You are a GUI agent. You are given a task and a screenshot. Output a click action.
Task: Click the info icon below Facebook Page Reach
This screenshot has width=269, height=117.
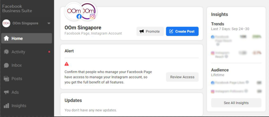tap(218, 44)
